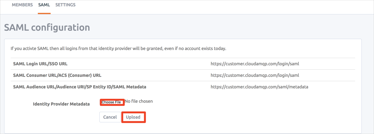Click the URL value for SAML Login/SSO
Screen dimensions: 374x134
pyautogui.click(x=255, y=64)
